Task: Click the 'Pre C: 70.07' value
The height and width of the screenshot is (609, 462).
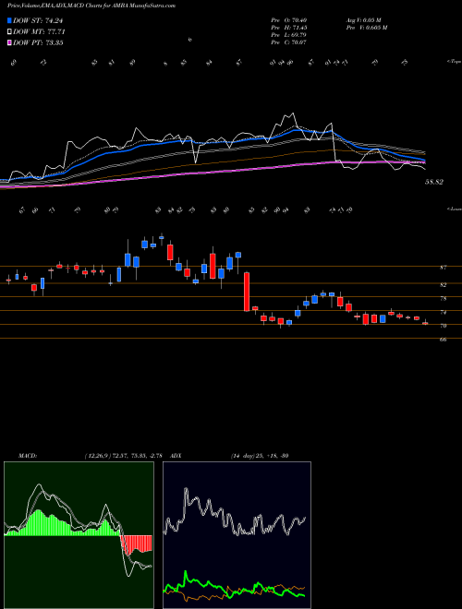Action: click(x=289, y=42)
